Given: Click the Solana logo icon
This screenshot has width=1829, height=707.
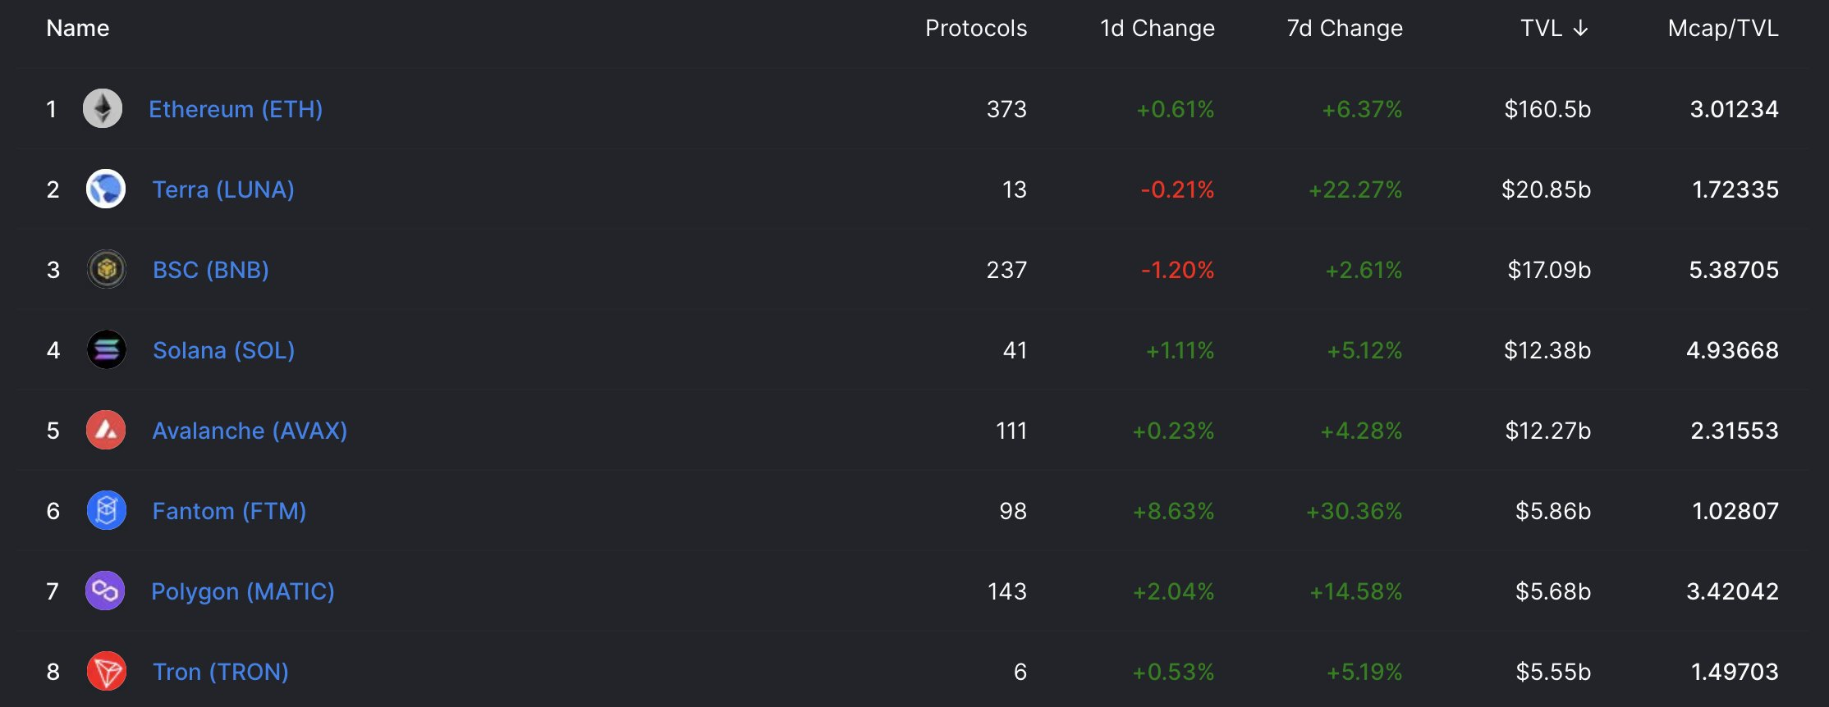Looking at the screenshot, I should click(x=107, y=349).
